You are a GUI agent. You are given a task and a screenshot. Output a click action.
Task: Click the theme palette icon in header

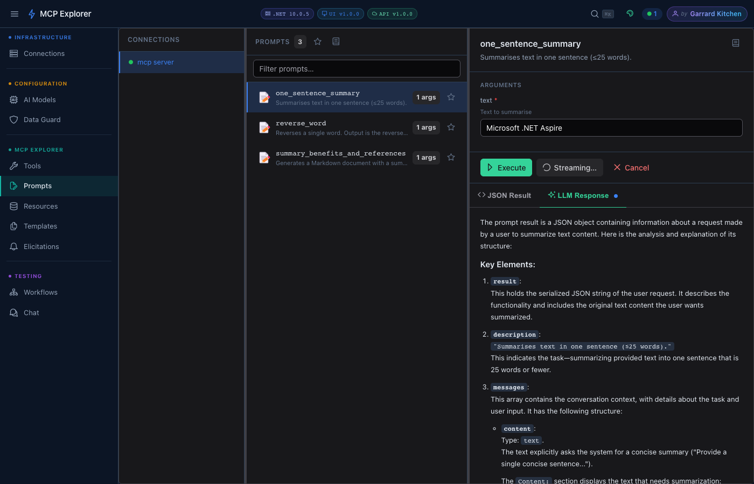(x=630, y=14)
